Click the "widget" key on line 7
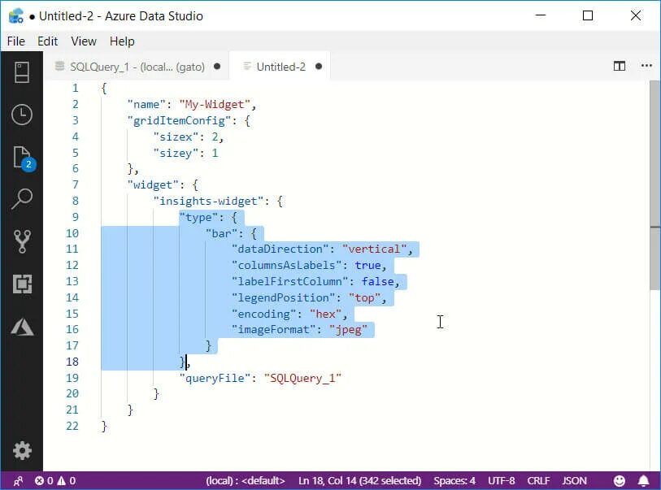This screenshot has height=490, width=661. click(x=153, y=185)
